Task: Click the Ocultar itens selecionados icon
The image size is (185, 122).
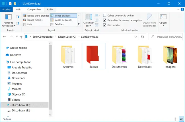Action: 149,20
